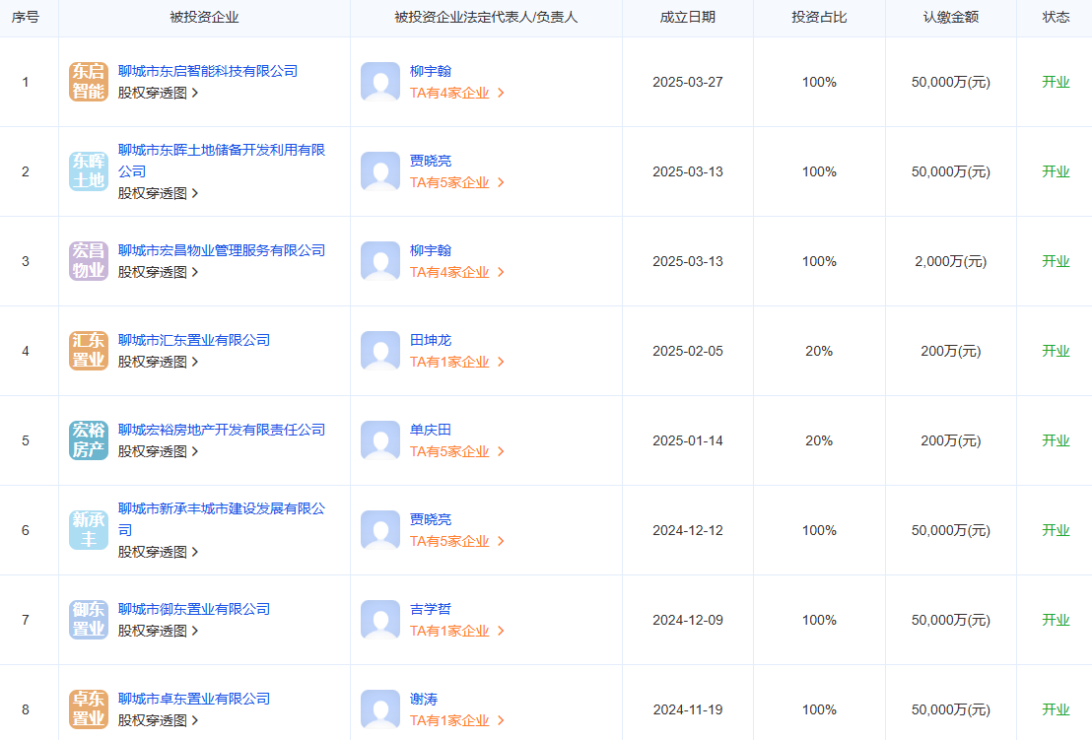Image resolution: width=1092 pixels, height=740 pixels.
Task: Show 吉学哲's related company list
Action: [456, 631]
